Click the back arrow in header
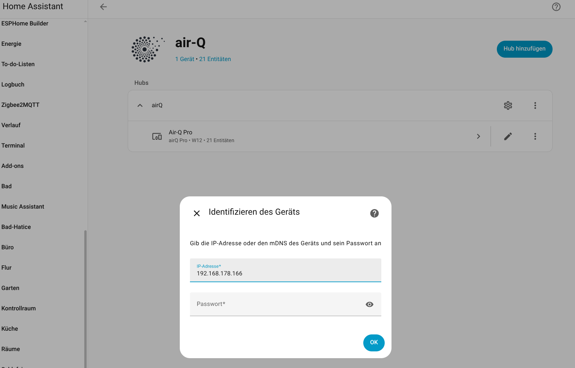Screen dimensions: 575x368 coord(103,7)
